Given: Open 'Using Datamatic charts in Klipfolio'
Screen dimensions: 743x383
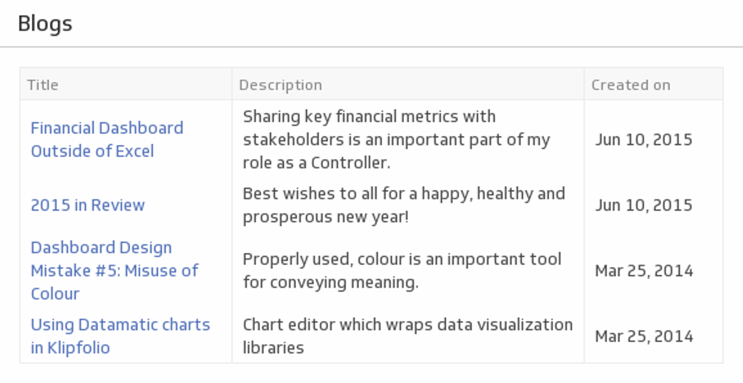Looking at the screenshot, I should tap(120, 335).
